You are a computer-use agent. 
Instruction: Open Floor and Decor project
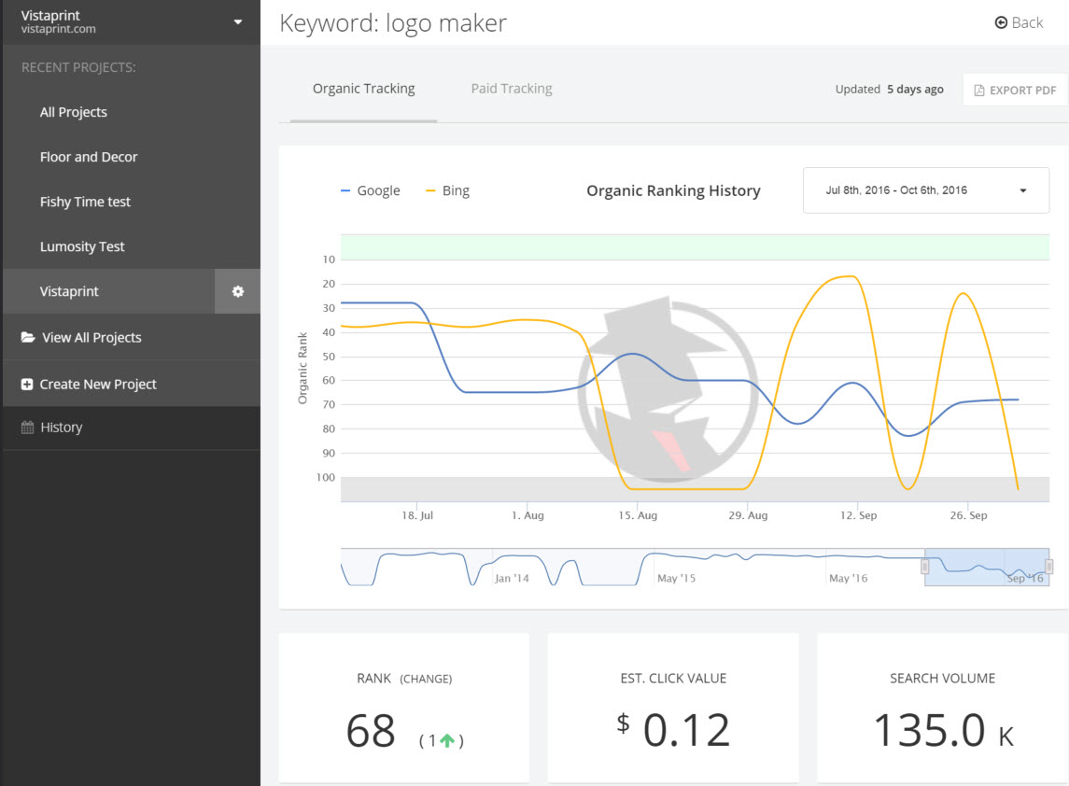tap(89, 157)
